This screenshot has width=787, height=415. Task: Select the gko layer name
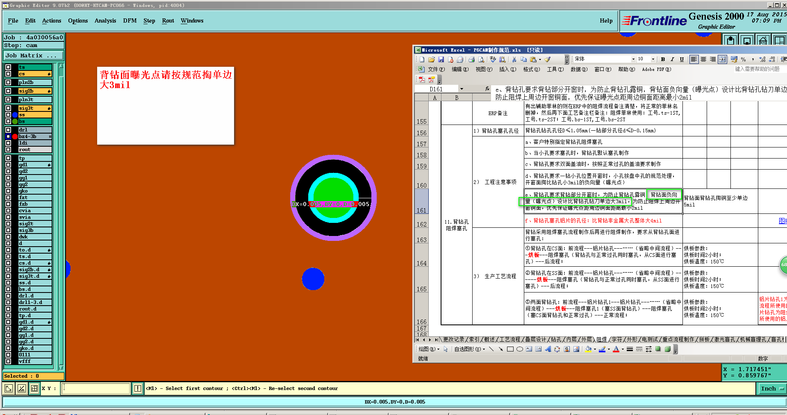(35, 191)
